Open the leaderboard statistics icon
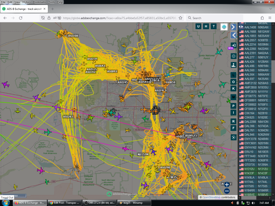275x206 pixels. [x=233, y=65]
